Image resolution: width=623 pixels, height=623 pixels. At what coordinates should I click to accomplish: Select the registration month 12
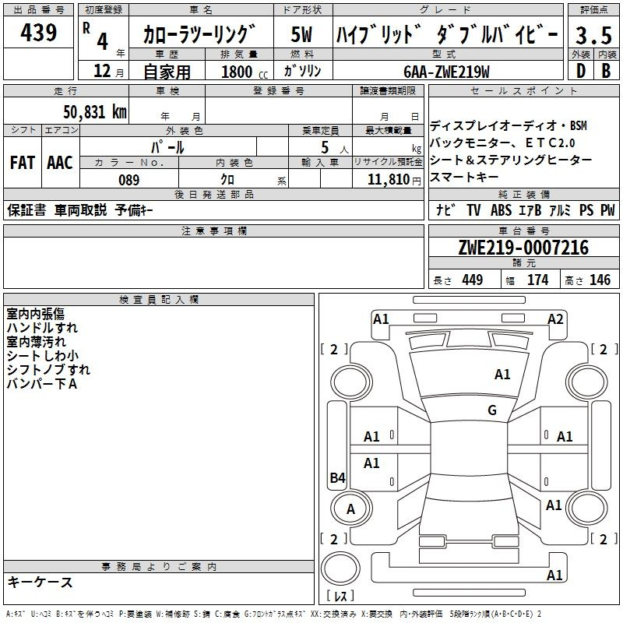point(102,71)
